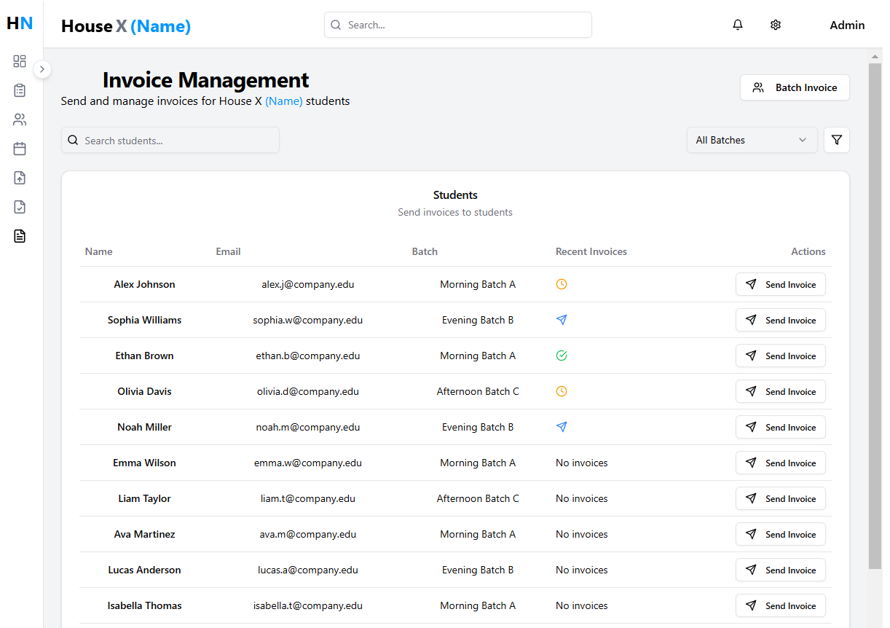Click Sophia Williams' sent invoice icon
The width and height of the screenshot is (890, 628).
point(562,320)
